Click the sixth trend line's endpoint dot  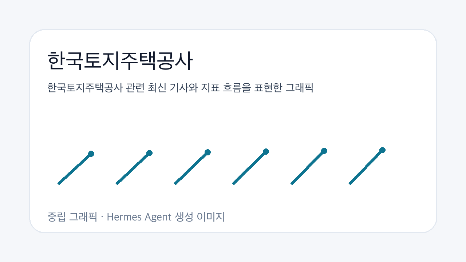pyautogui.click(x=382, y=150)
